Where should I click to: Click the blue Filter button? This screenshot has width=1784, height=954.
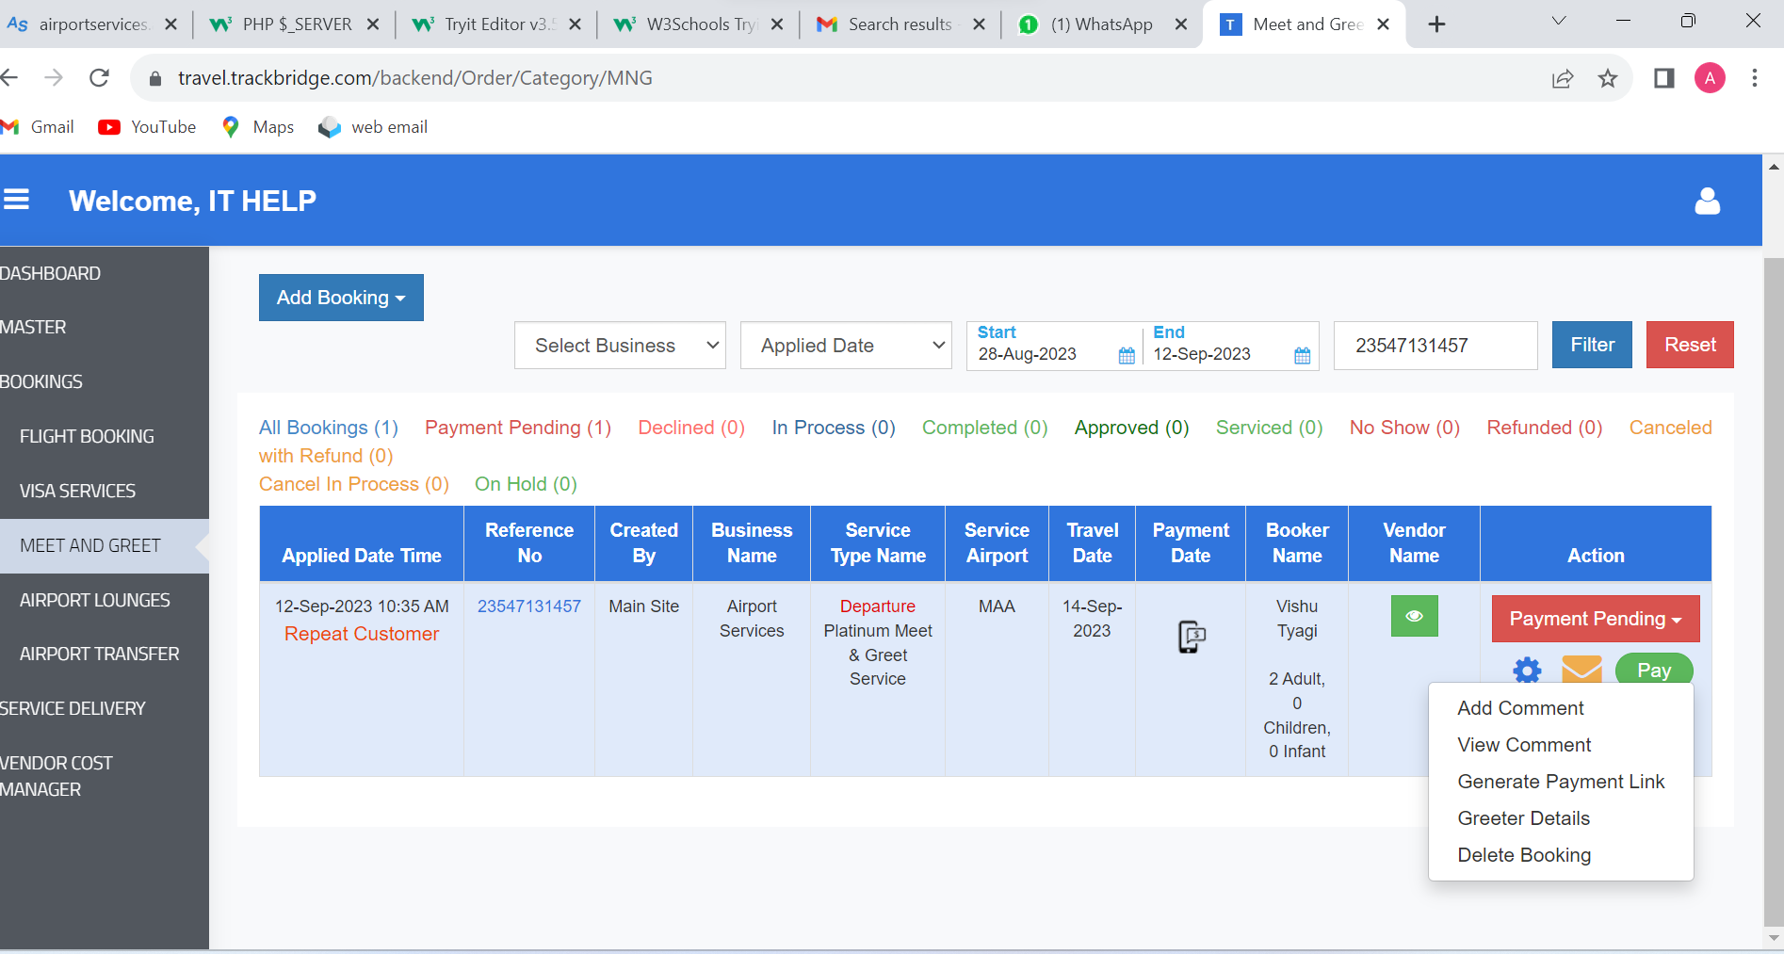point(1592,345)
